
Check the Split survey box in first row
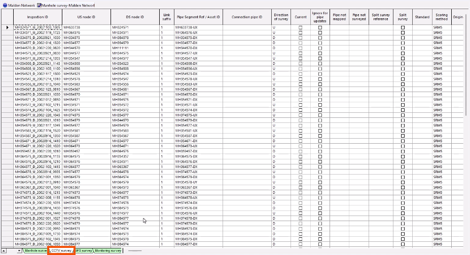(403, 27)
